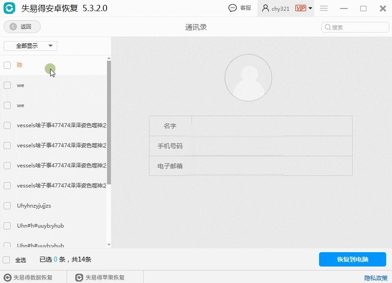The width and height of the screenshot is (392, 283).
Task: Click the app logo icon top-left
Action: click(x=9, y=8)
